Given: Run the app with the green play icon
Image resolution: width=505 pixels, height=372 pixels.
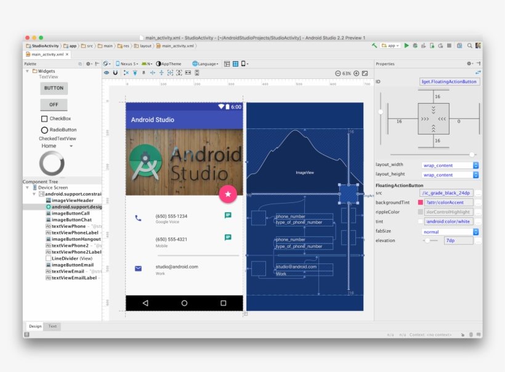Looking at the screenshot, I should 407,44.
